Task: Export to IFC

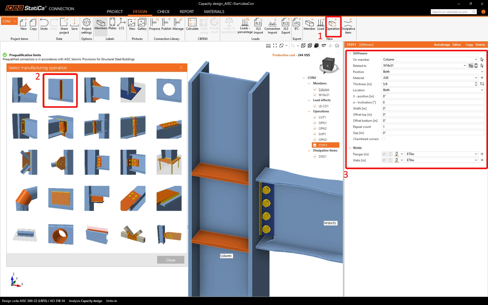Action: point(297,24)
